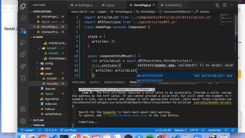Screen dimensions: 245x138
Task: Open the Manage gear icon
Action: (x=23, y=121)
